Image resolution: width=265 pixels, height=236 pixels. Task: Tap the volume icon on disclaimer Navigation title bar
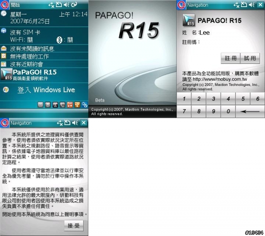75,123
